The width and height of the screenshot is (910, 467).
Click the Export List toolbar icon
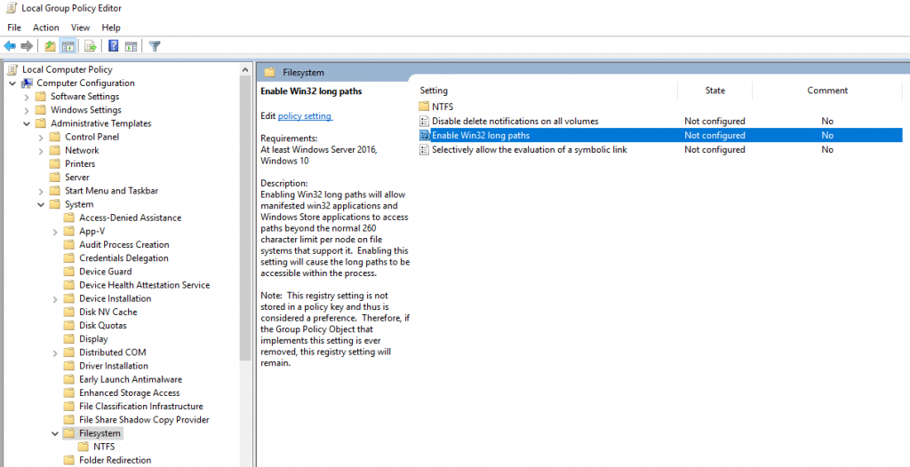(x=90, y=46)
